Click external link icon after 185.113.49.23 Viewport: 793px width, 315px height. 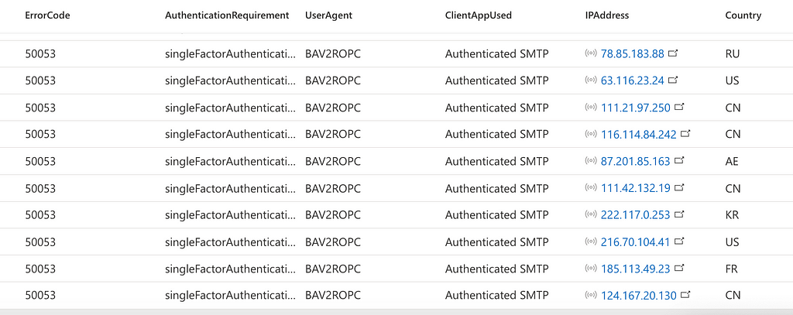(x=680, y=268)
